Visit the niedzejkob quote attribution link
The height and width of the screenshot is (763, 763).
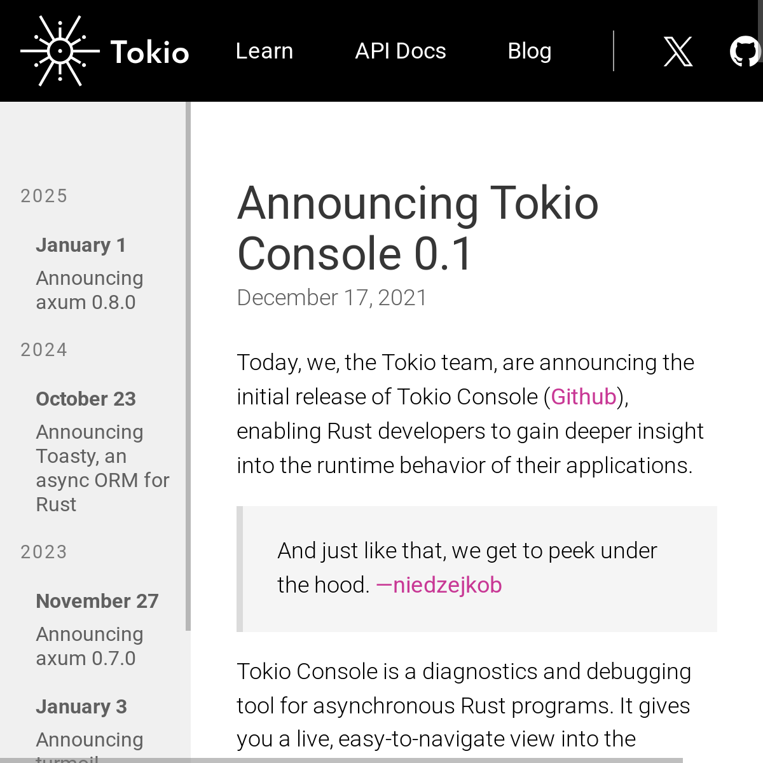coord(439,585)
